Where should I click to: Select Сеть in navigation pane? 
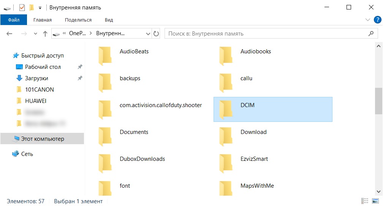tap(27, 154)
